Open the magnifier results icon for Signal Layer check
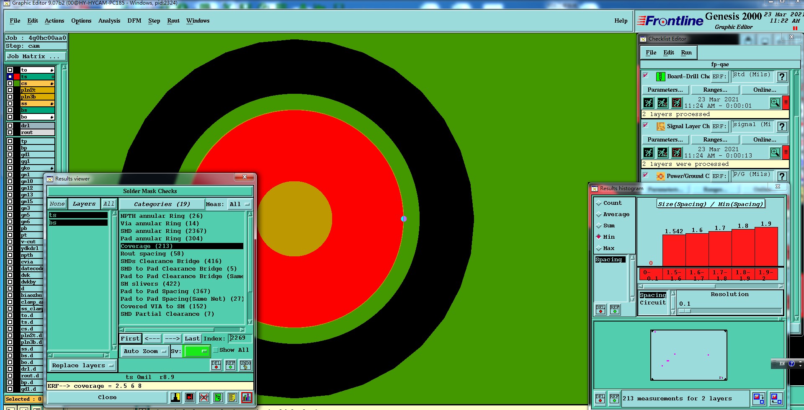Image resolution: width=804 pixels, height=410 pixels. coord(775,152)
